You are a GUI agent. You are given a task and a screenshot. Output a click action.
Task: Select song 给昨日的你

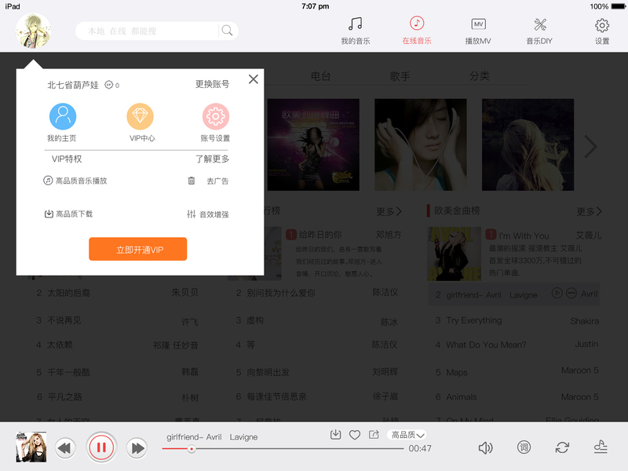[320, 235]
